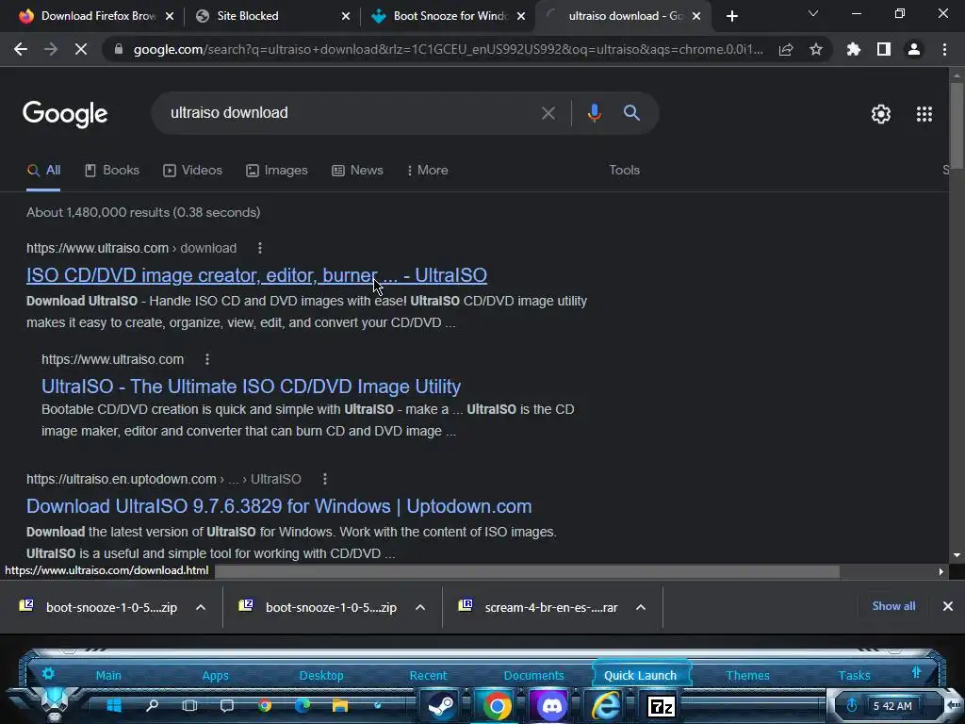Expand options for first boot-snooze zip download
The image size is (965, 724).
[201, 608]
